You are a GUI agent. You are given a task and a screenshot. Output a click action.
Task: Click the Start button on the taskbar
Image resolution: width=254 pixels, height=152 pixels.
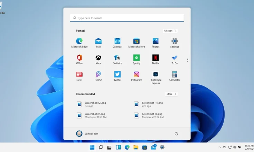[92, 147]
